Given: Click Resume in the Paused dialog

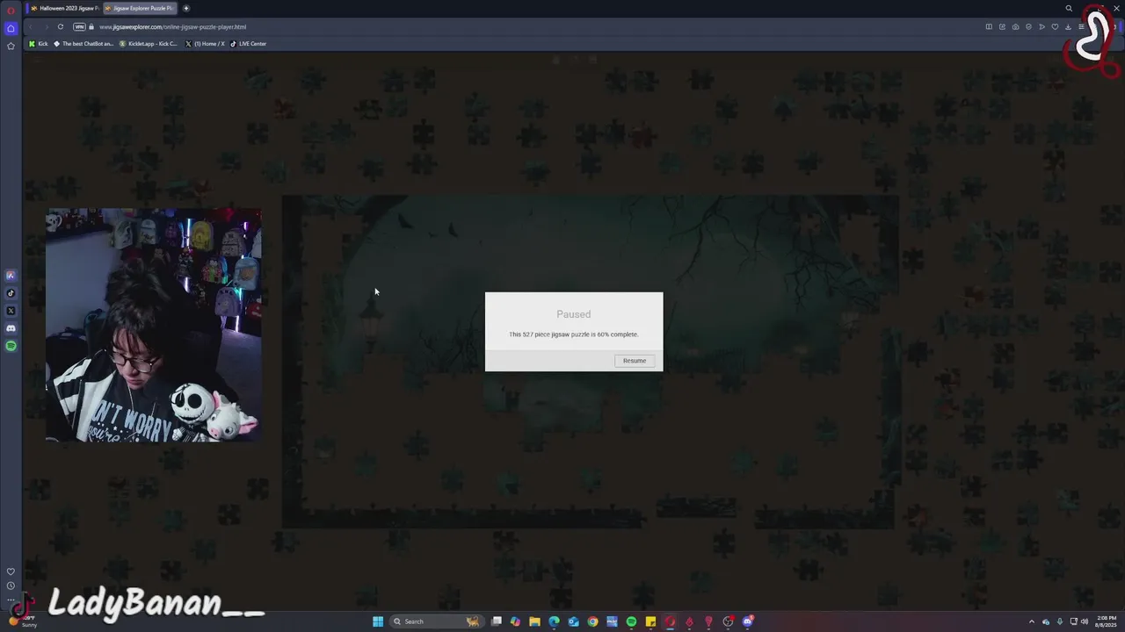Looking at the screenshot, I should click(x=635, y=361).
